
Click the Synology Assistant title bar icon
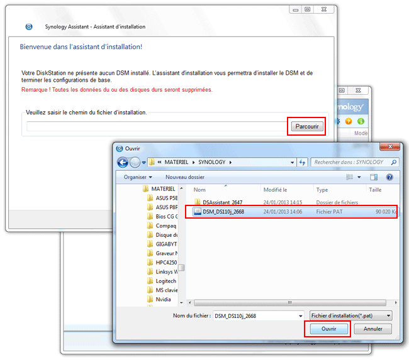point(29,27)
